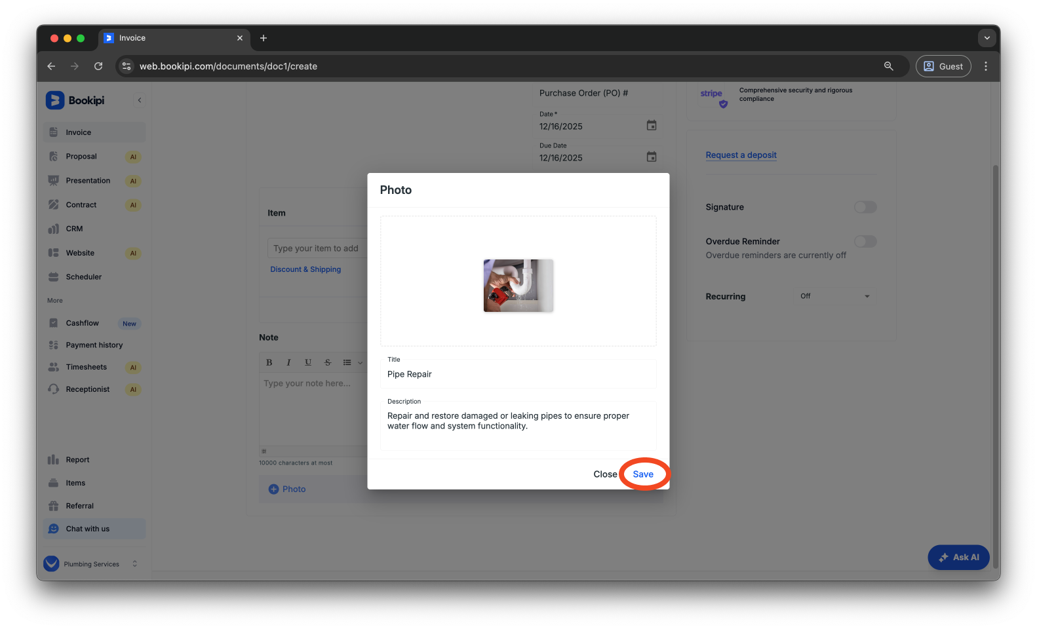The height and width of the screenshot is (629, 1037).
Task: Reload the page
Action: (x=98, y=66)
